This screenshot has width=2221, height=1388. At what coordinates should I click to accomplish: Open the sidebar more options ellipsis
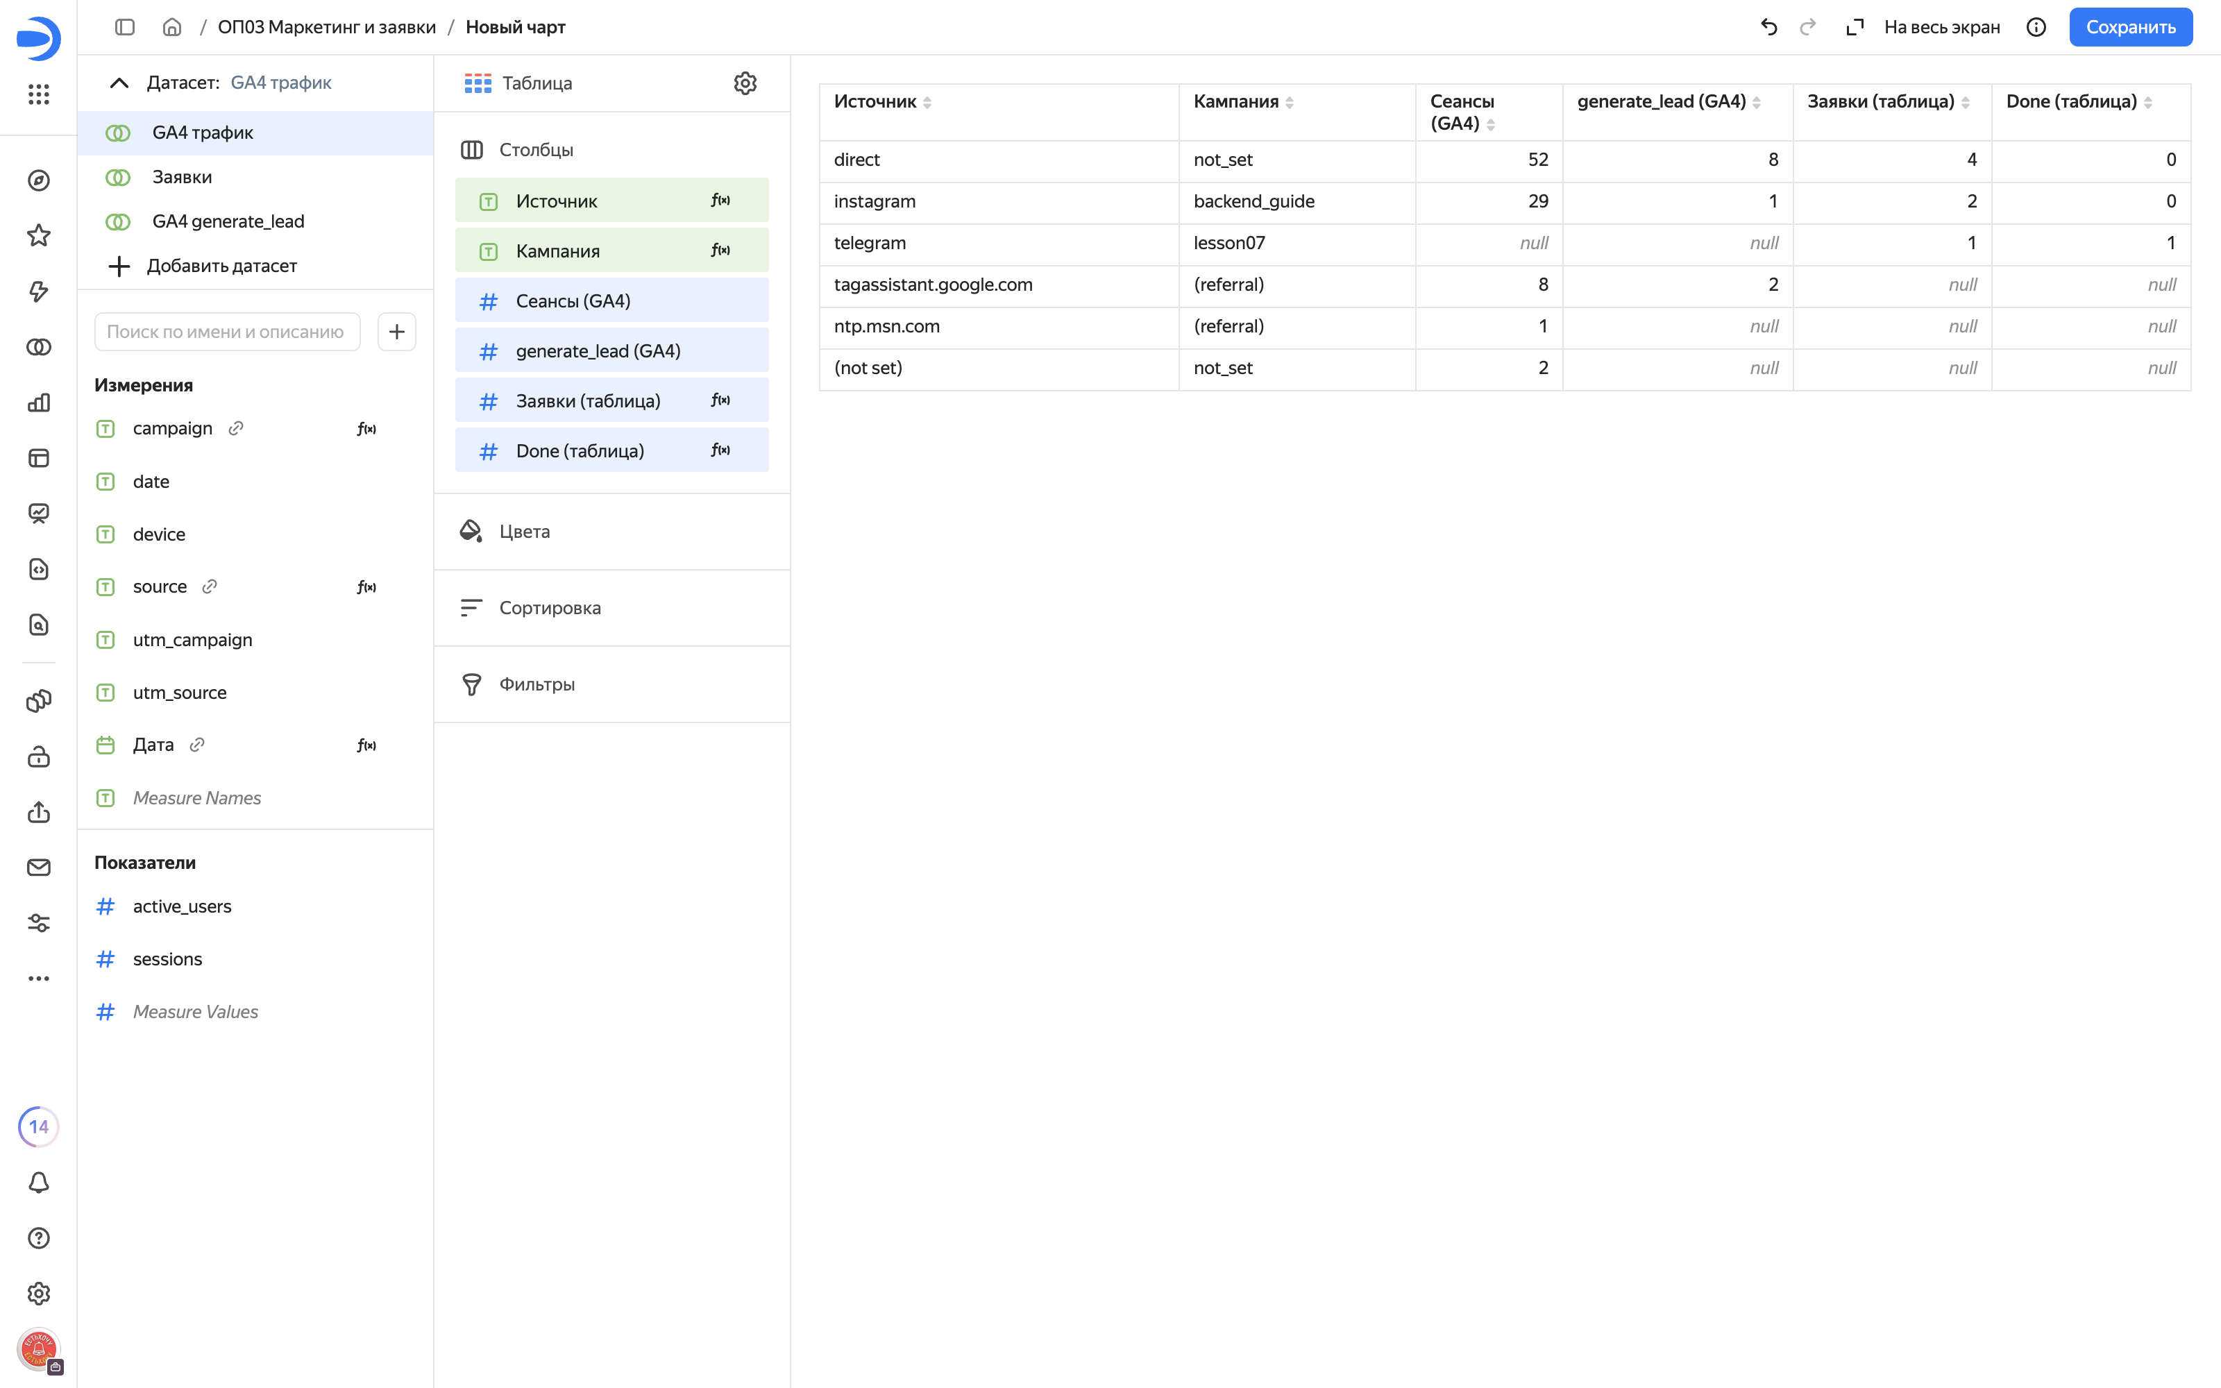tap(39, 979)
